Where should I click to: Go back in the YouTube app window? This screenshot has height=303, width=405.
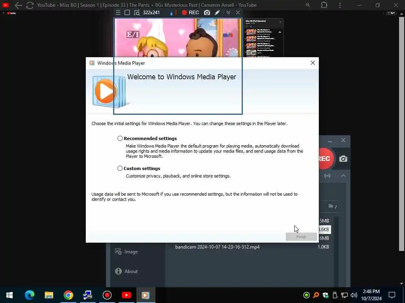coord(18,5)
